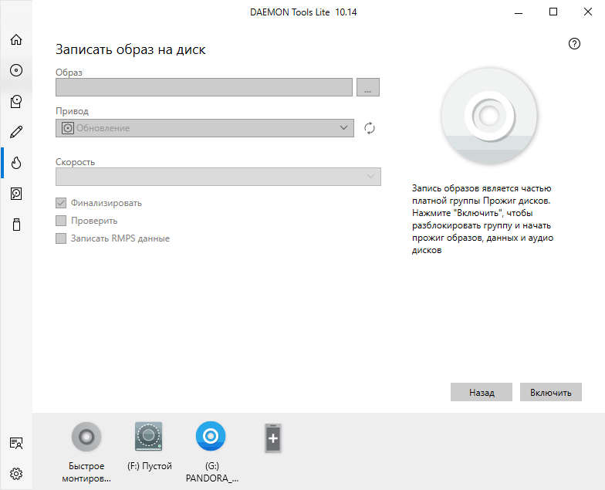Click the Quick Mount disc icon
Image resolution: width=605 pixels, height=490 pixels.
(86, 437)
